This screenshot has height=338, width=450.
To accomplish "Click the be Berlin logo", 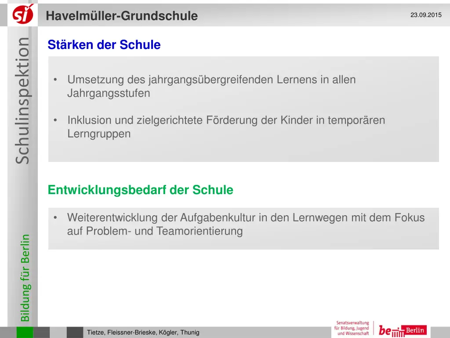I will (402, 330).
